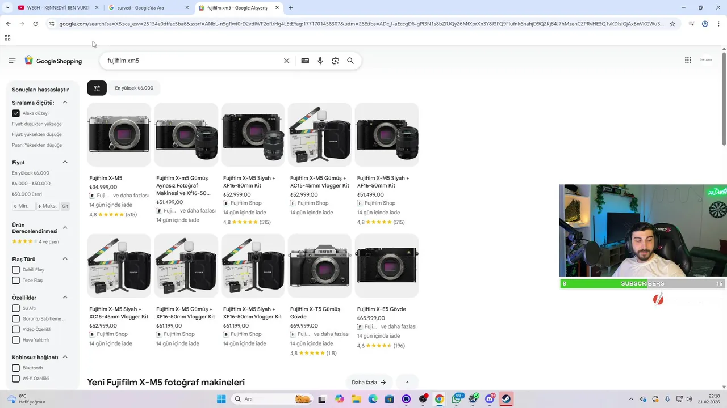Screen dimensions: 727x408
Task: Sort by Fiyat: yüksekten düşüğe
Action: point(37,134)
